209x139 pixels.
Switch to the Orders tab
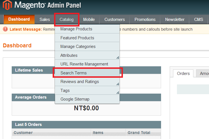coord(183,74)
